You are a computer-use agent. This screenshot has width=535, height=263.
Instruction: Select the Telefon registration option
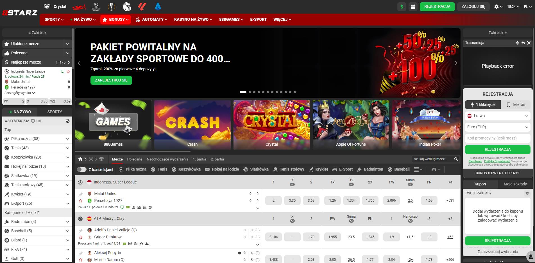(x=516, y=104)
